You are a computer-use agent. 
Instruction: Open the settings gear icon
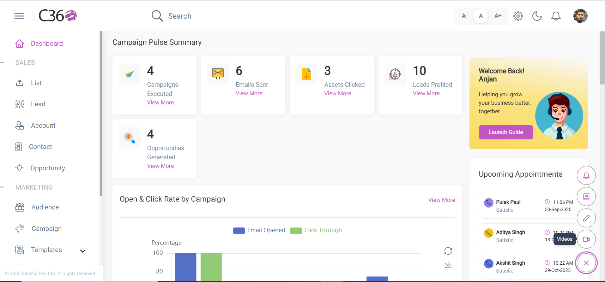click(x=518, y=16)
